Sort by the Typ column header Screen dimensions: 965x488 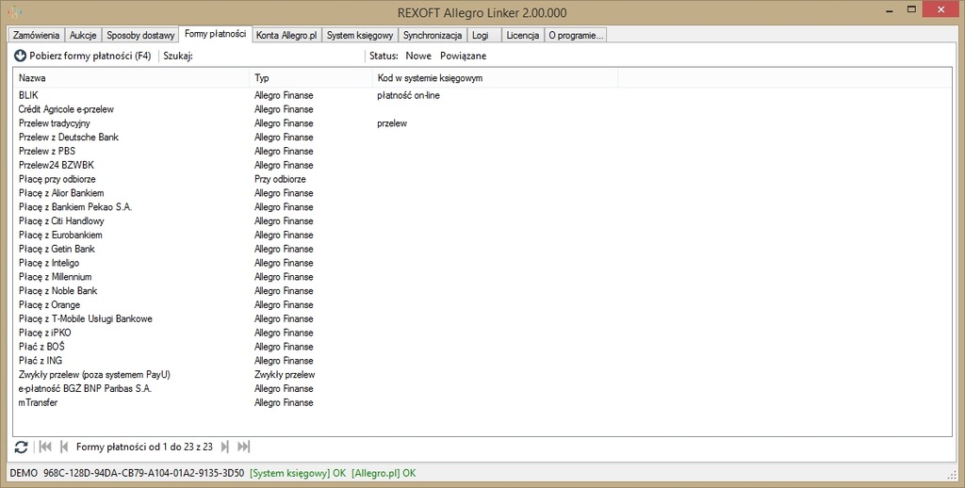[x=311, y=78]
